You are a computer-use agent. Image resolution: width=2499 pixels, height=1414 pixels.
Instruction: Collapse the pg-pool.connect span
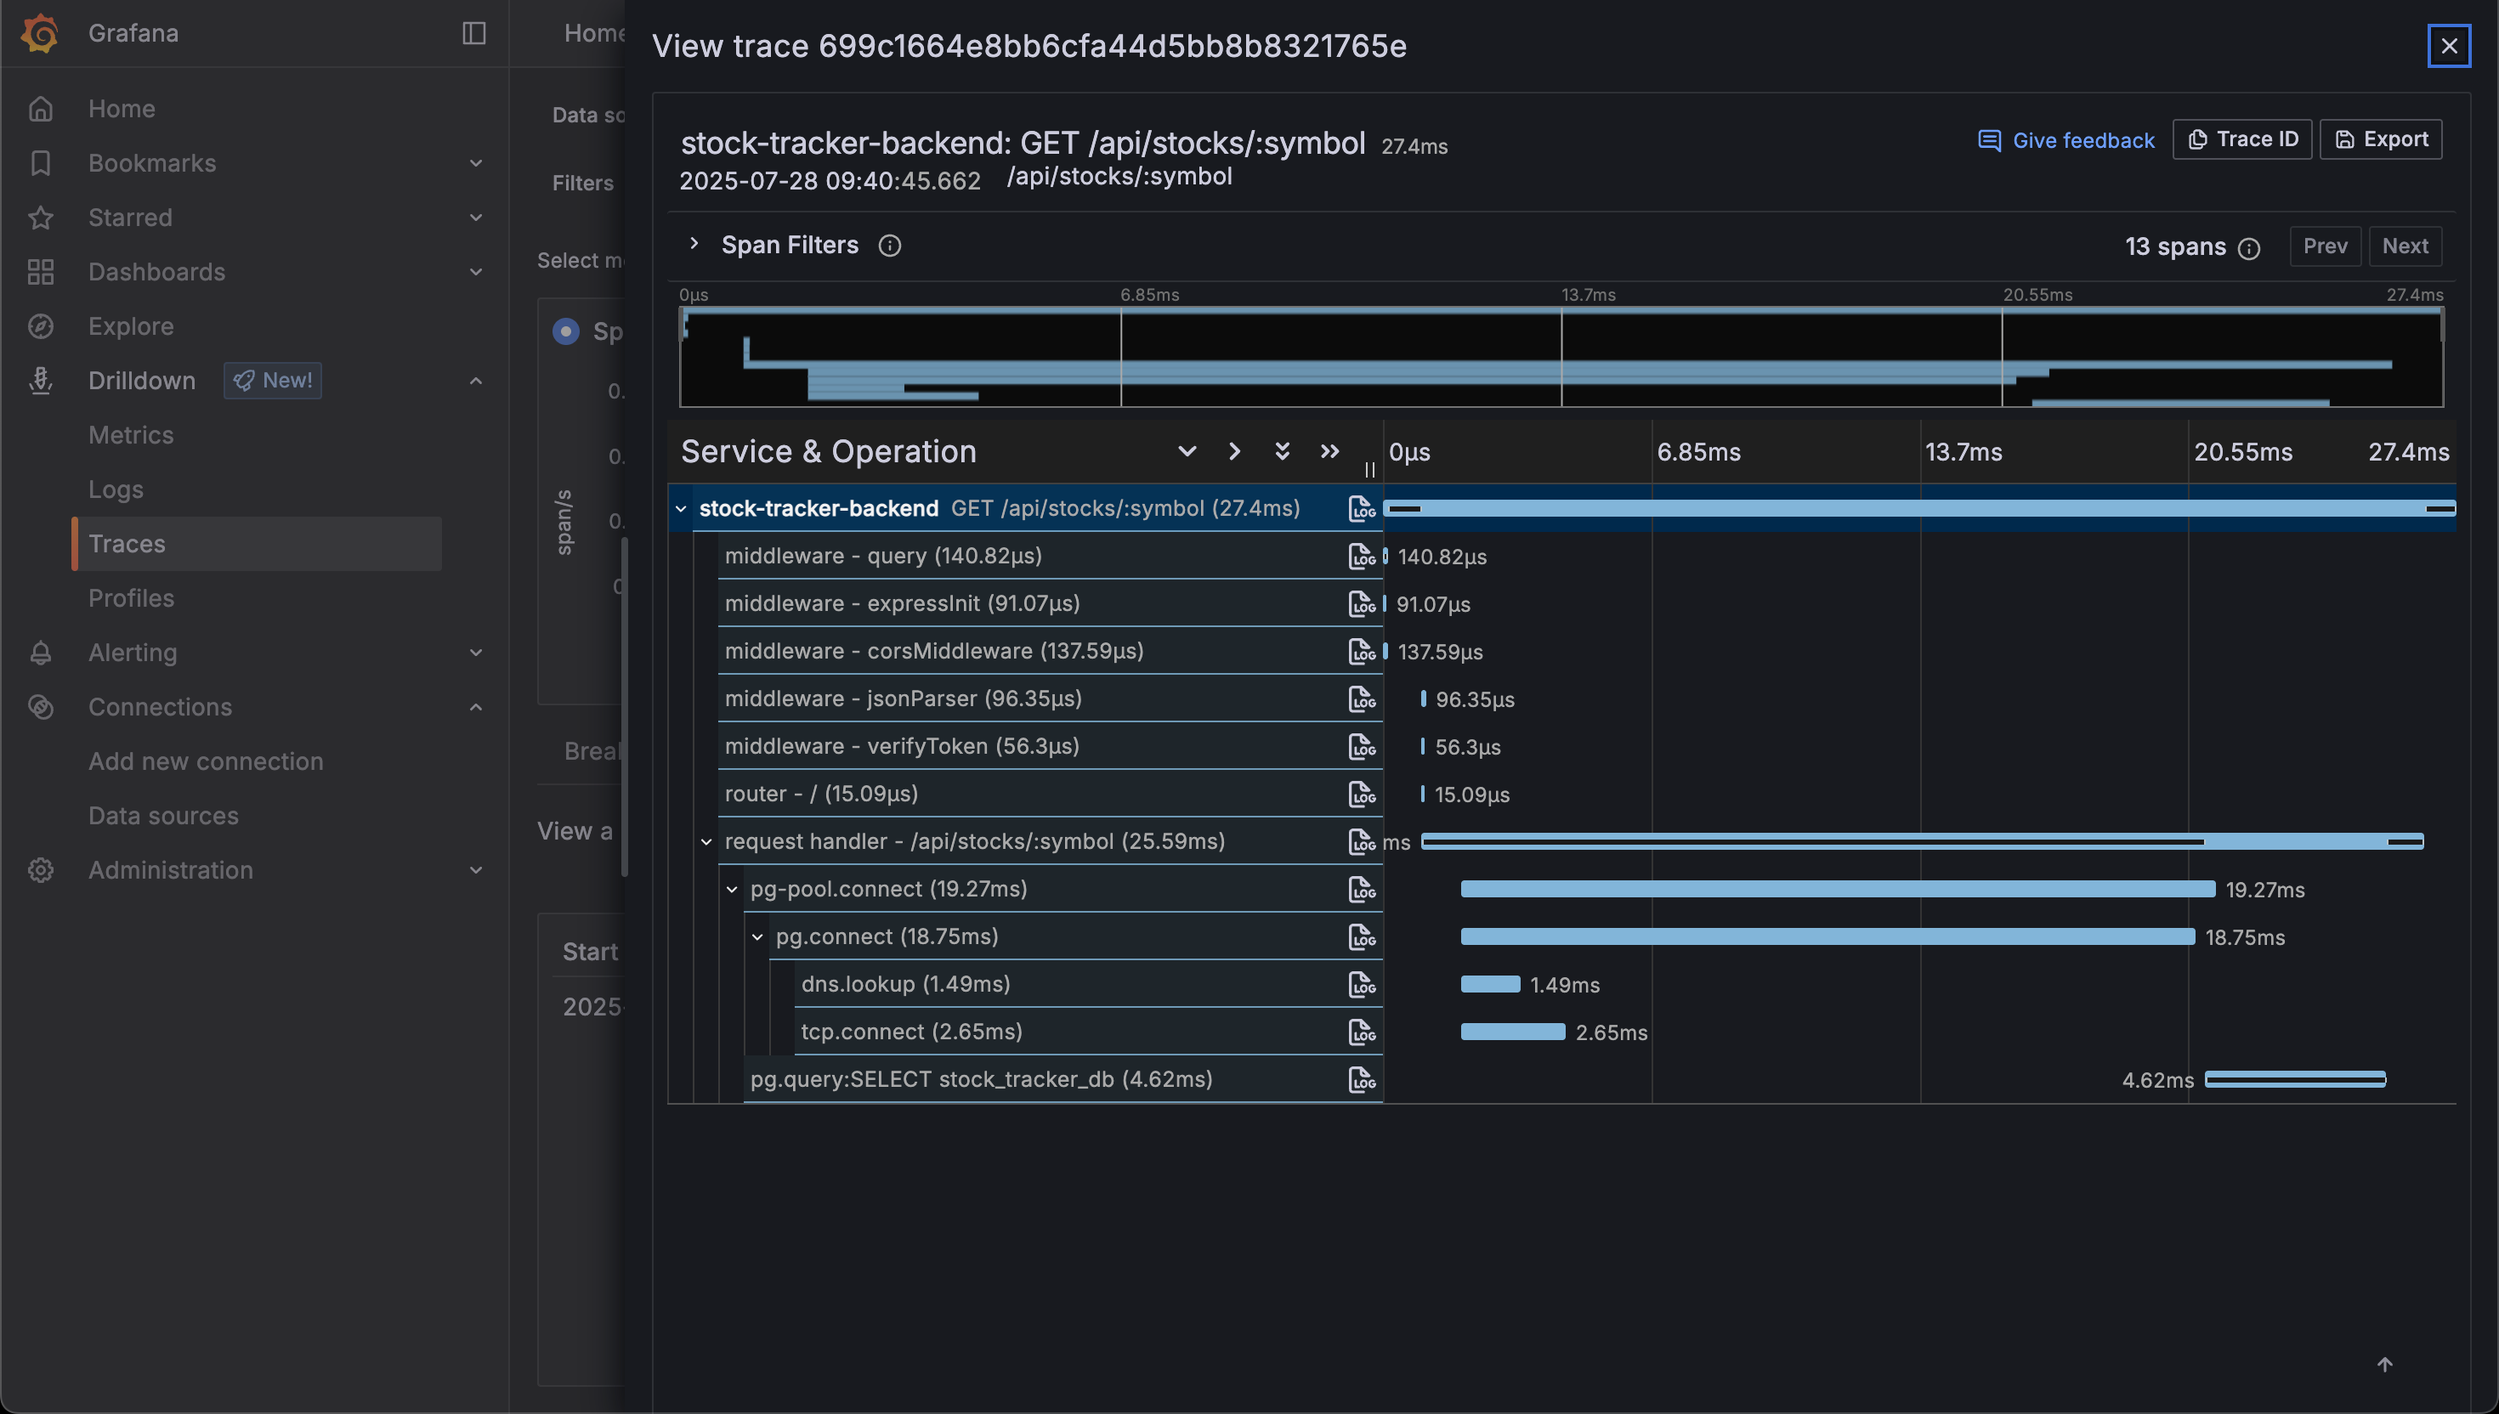731,890
